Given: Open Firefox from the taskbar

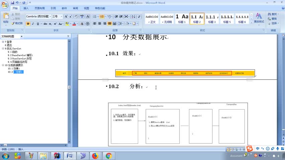Looking at the screenshot, I should pyautogui.click(x=95, y=156).
